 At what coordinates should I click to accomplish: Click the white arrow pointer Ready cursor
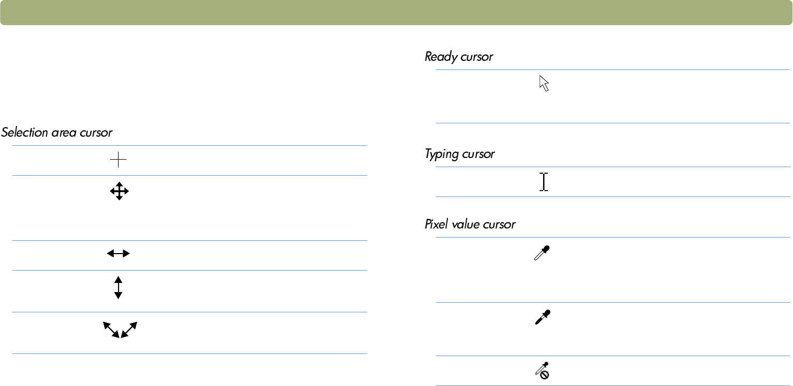pyautogui.click(x=544, y=83)
